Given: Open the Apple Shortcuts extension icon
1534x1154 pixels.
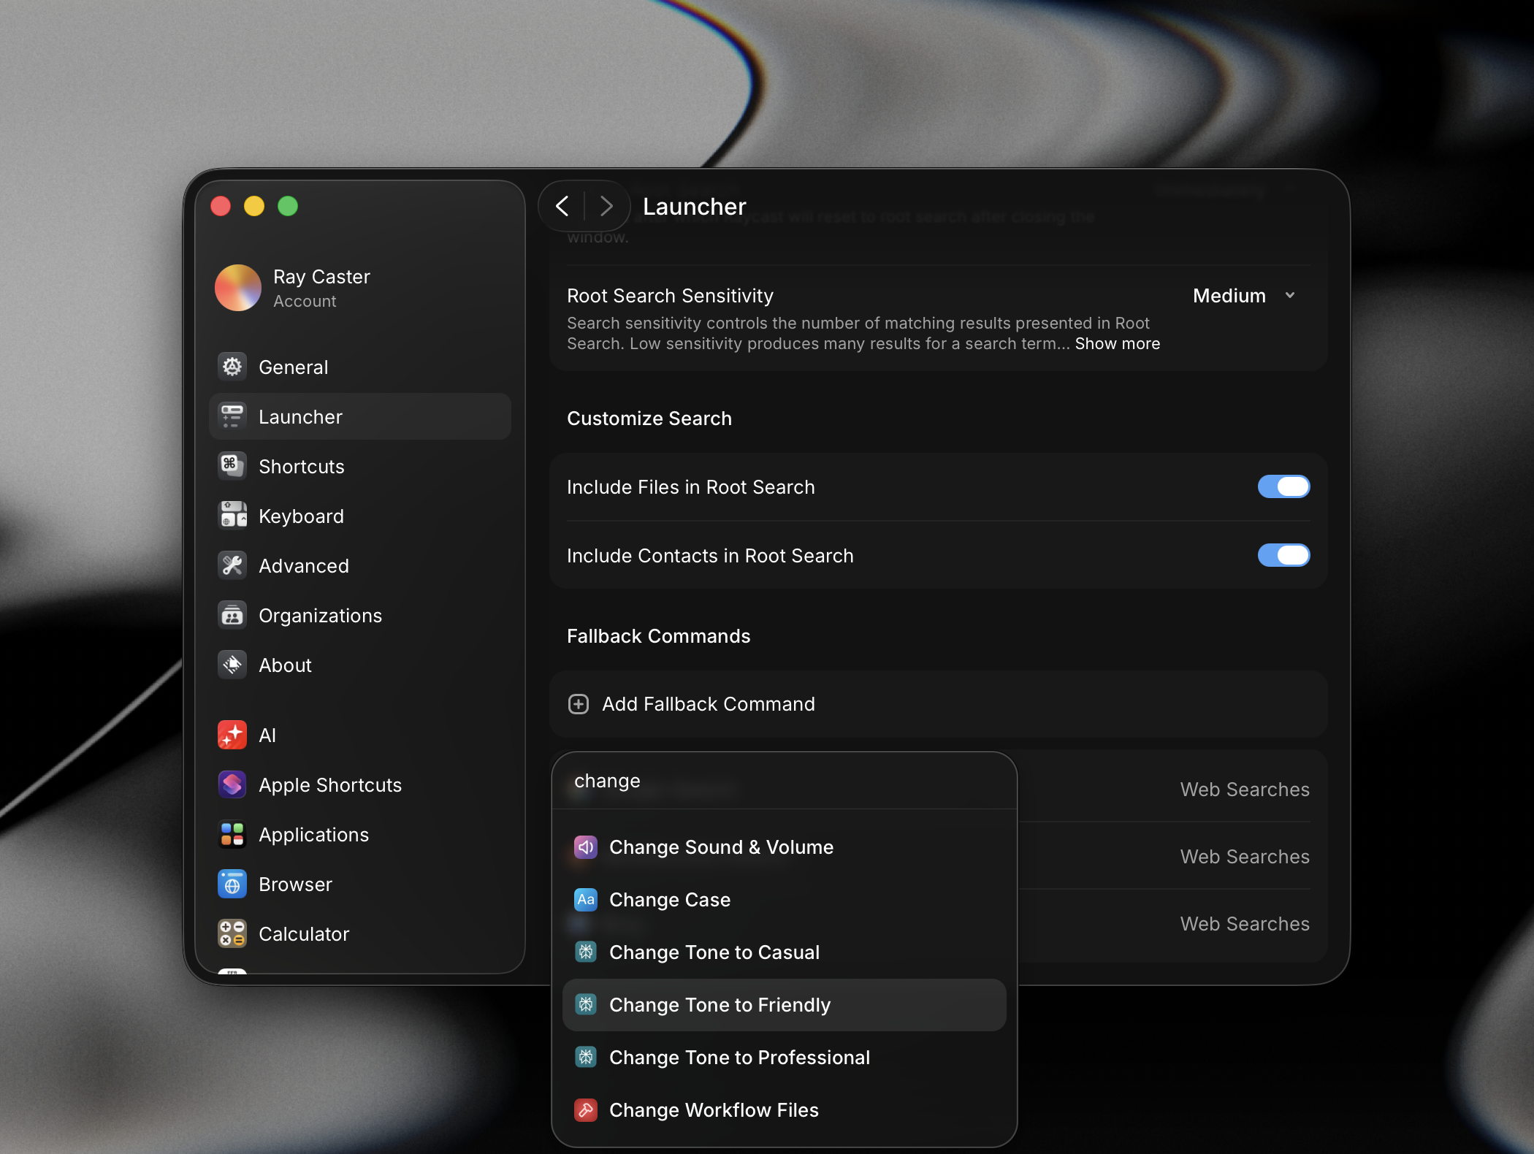Looking at the screenshot, I should click(232, 784).
